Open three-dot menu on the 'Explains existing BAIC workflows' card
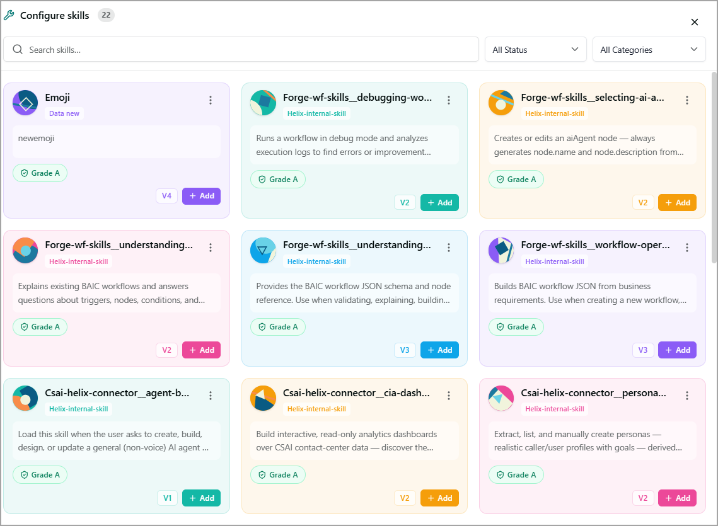The image size is (718, 526). 211,248
